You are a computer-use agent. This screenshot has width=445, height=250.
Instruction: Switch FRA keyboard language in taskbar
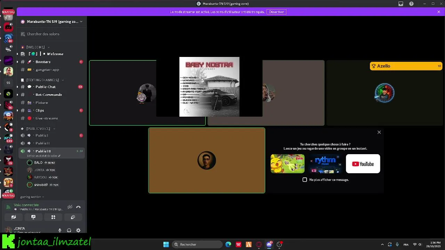pyautogui.click(x=406, y=244)
